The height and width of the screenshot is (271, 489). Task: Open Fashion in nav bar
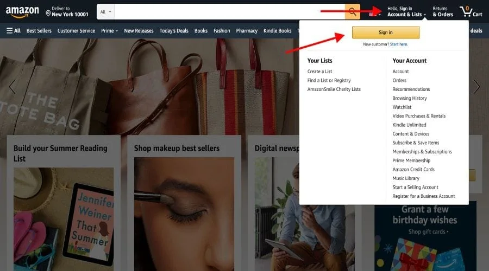tap(222, 30)
